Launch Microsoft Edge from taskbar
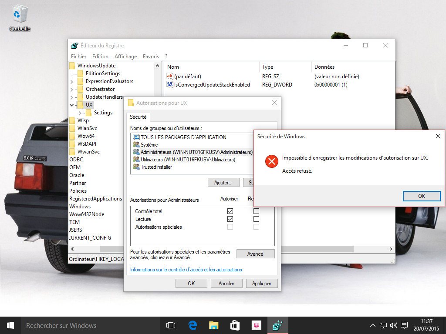Viewport: 446px width, 334px height. 193,325
